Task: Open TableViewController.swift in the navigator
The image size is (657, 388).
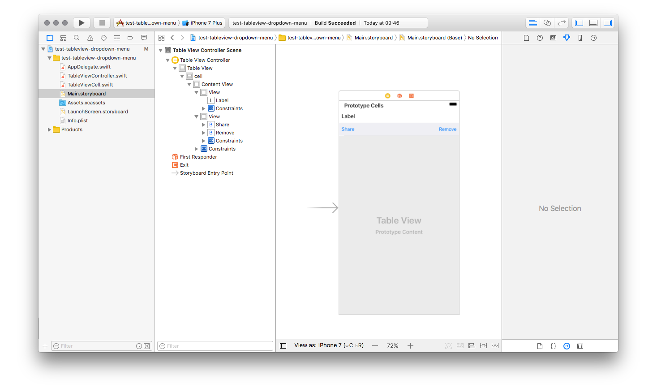Action: (x=97, y=76)
